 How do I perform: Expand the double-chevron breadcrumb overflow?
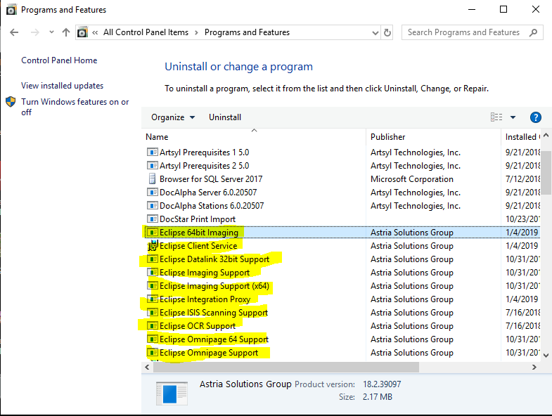95,33
